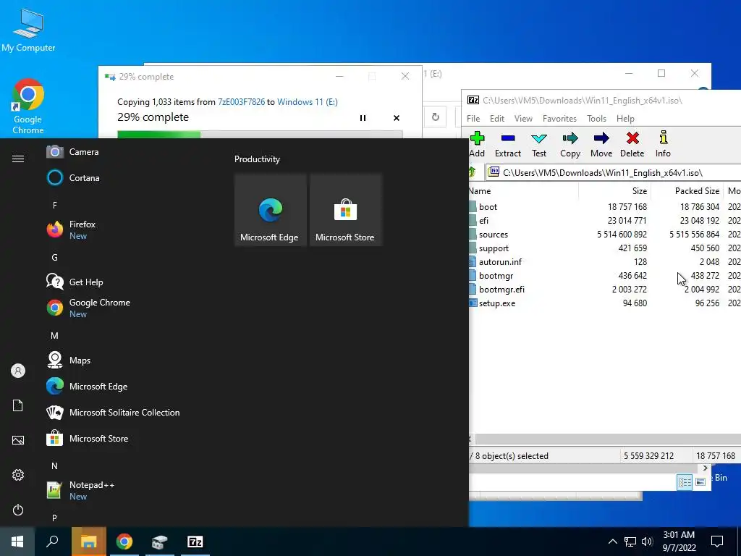Image resolution: width=741 pixels, height=556 pixels.
Task: Select the bootmgr file row
Action: [x=605, y=275]
